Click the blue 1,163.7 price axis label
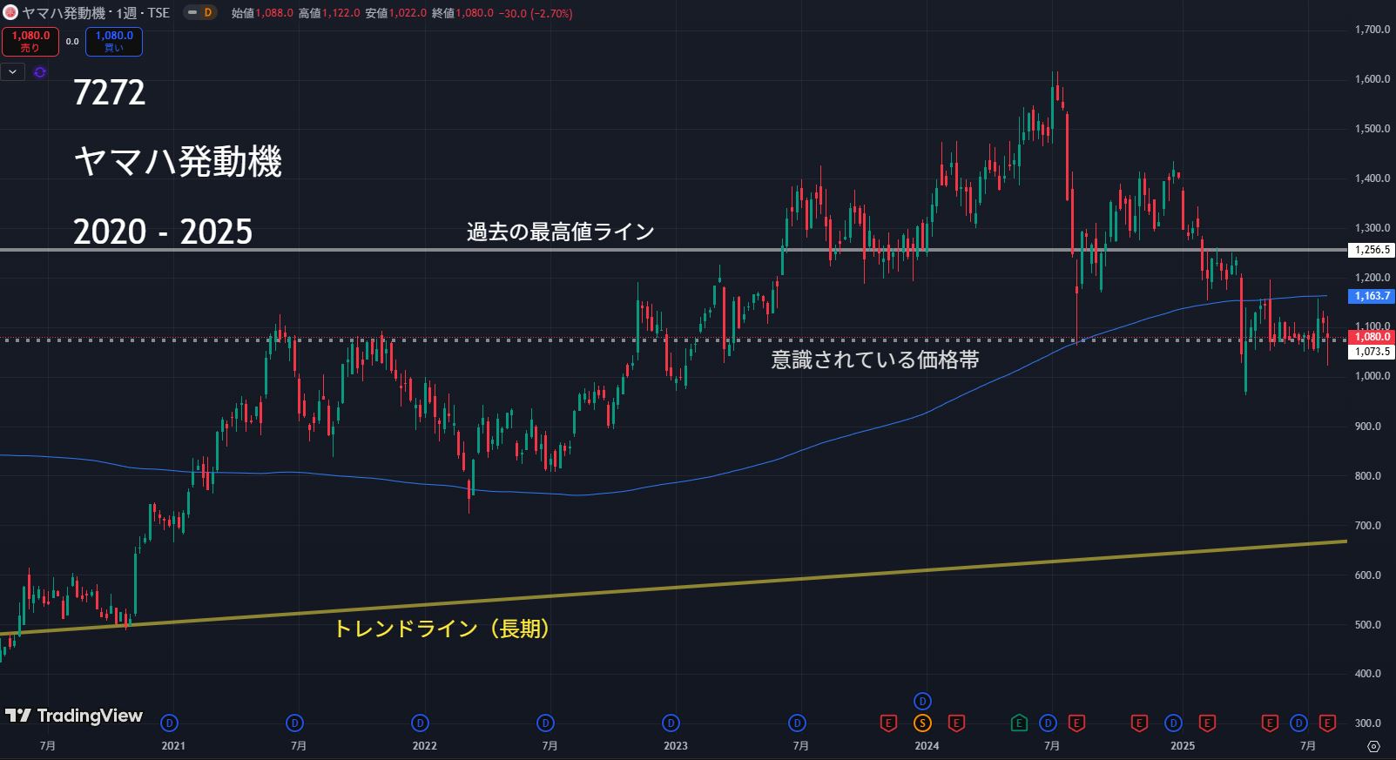This screenshot has width=1396, height=760. pyautogui.click(x=1371, y=296)
